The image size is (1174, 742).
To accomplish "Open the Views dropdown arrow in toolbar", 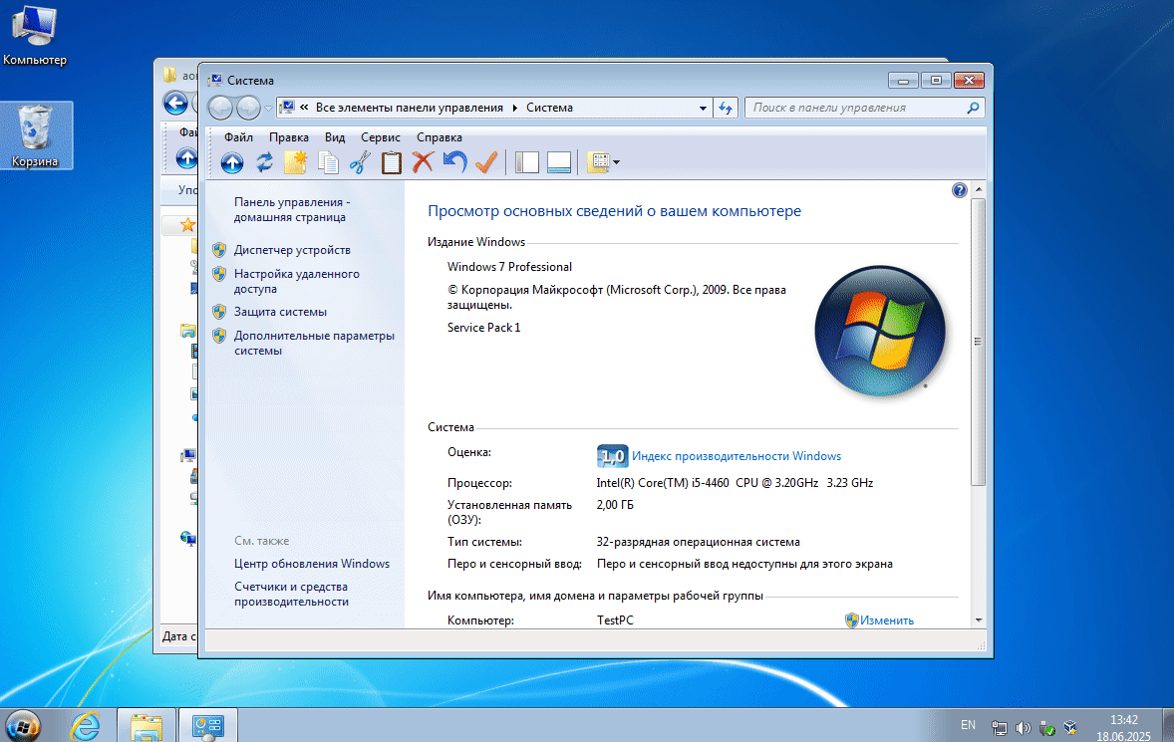I will point(616,162).
